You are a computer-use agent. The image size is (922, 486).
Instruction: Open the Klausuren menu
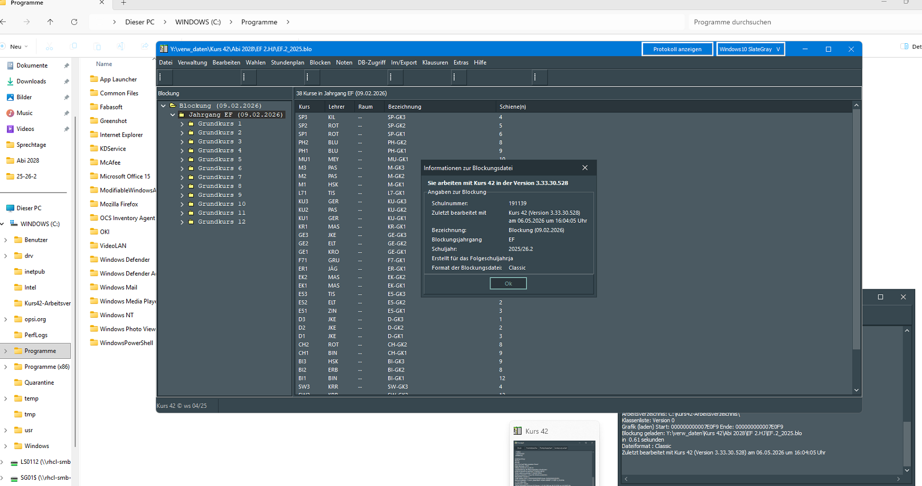435,62
